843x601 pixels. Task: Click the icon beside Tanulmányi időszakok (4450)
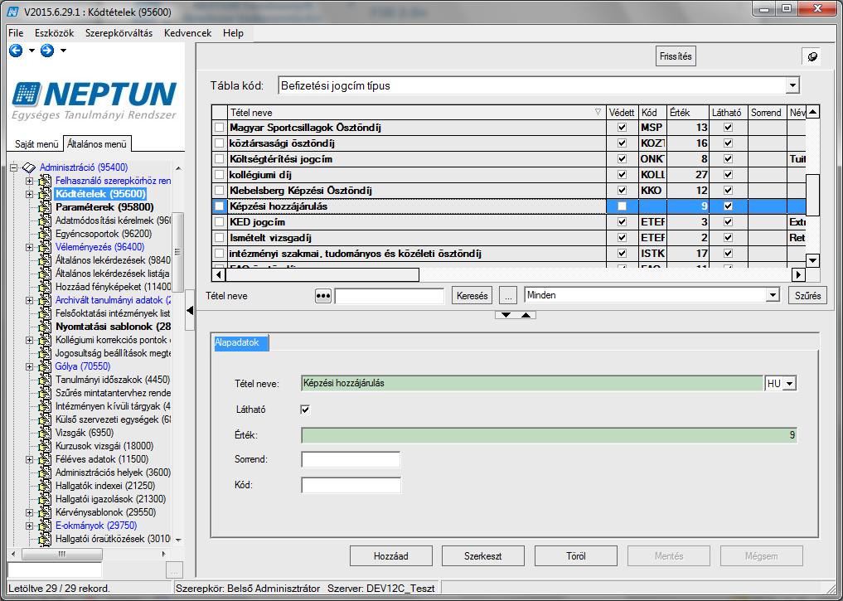click(45, 380)
